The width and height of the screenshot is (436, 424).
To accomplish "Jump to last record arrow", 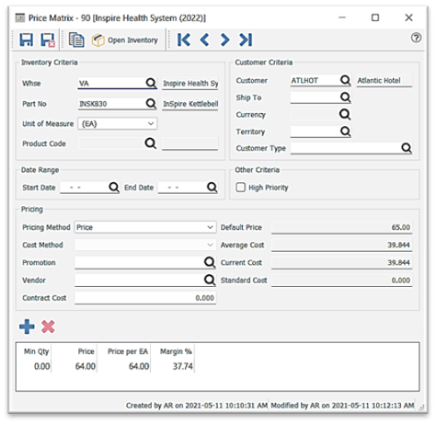I will click(246, 40).
